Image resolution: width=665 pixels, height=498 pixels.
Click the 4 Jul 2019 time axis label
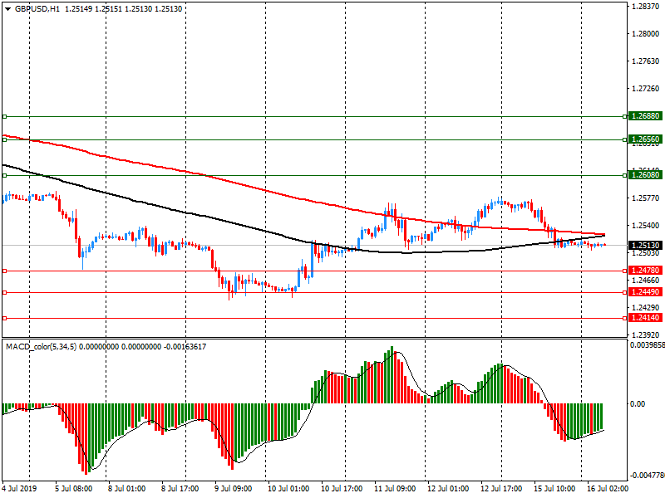[19, 489]
